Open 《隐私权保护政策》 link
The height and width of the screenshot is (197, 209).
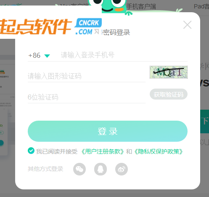tap(159, 151)
